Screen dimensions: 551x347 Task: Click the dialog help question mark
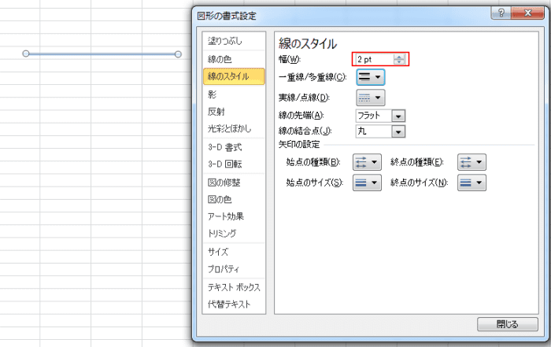coord(501,13)
